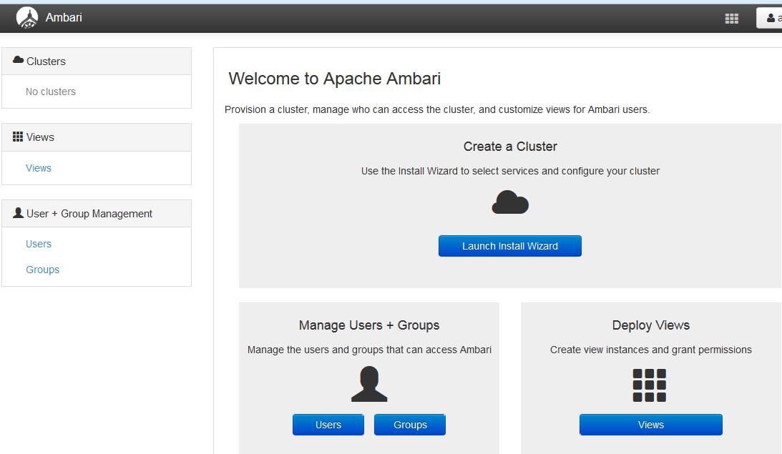
Task: Click the person silhouette icon under Manage Users
Action: tap(369, 384)
